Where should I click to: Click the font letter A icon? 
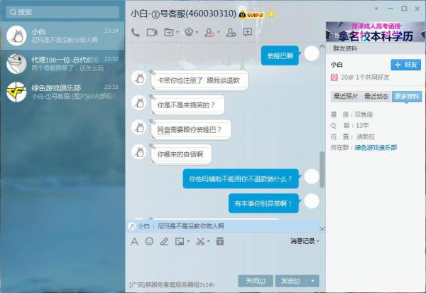pyautogui.click(x=134, y=241)
